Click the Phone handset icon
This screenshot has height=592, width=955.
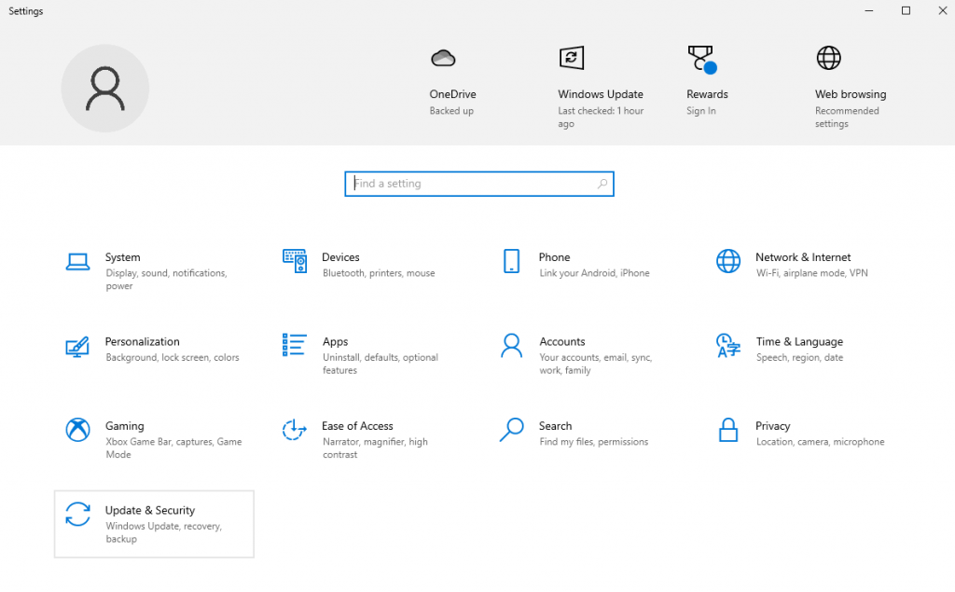pyautogui.click(x=512, y=261)
